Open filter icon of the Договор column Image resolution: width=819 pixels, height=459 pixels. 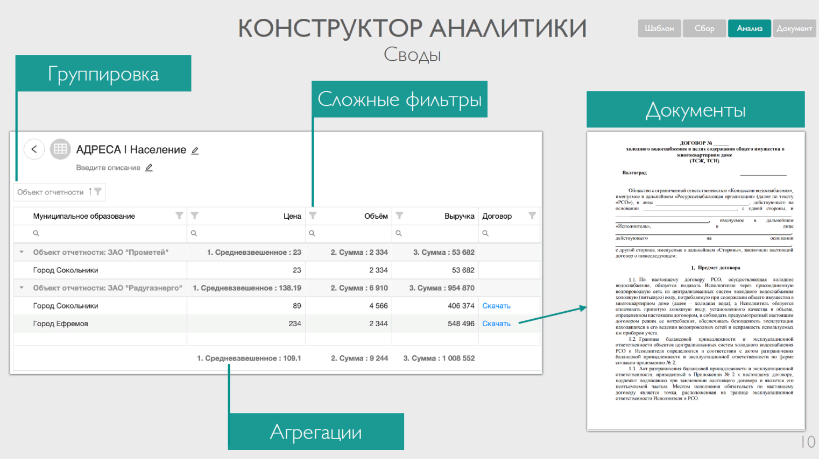pyautogui.click(x=532, y=216)
